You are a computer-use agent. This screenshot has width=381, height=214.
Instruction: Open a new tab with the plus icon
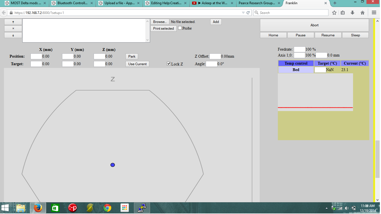coord(335,3)
